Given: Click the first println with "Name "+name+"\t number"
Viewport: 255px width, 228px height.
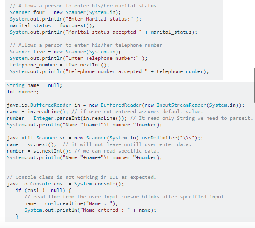Looking at the screenshot, I should click(x=85, y=125).
